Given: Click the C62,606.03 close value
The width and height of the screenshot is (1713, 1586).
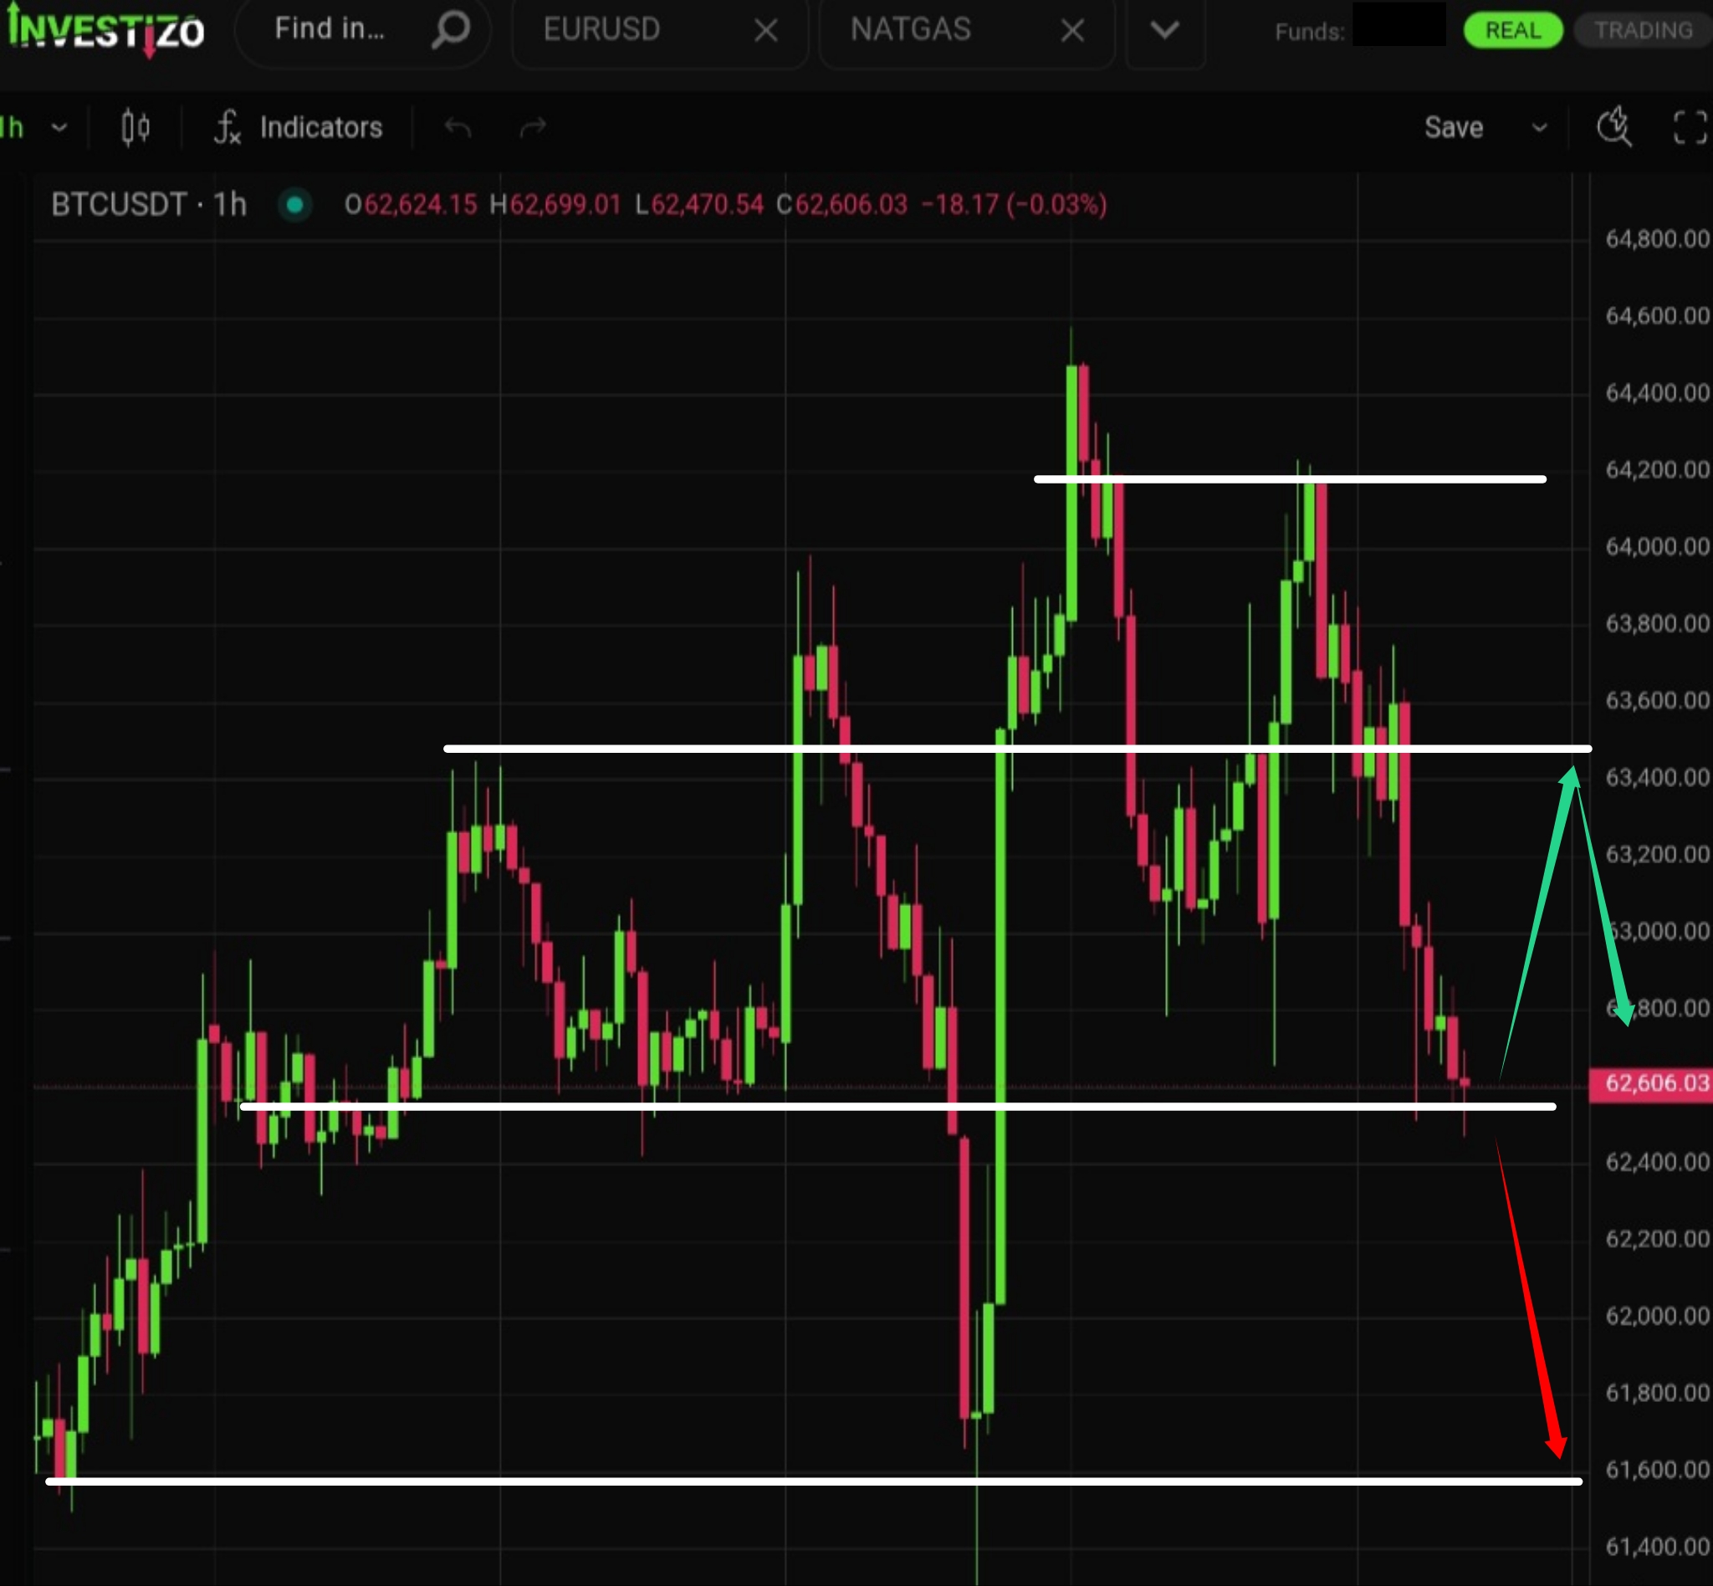Looking at the screenshot, I should click(x=841, y=204).
